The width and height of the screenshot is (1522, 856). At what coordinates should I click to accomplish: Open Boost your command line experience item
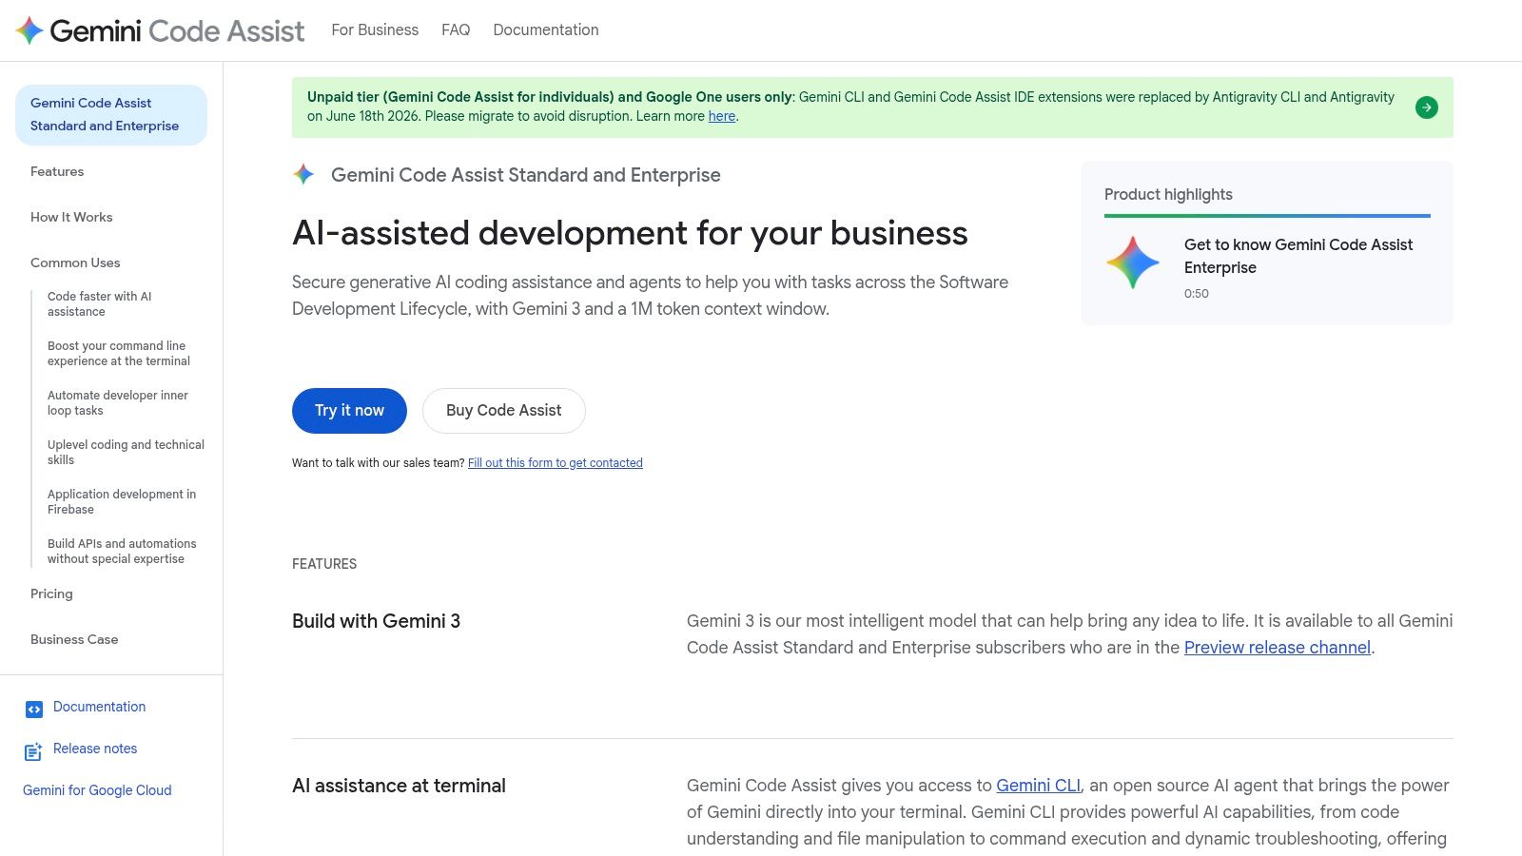click(x=119, y=354)
